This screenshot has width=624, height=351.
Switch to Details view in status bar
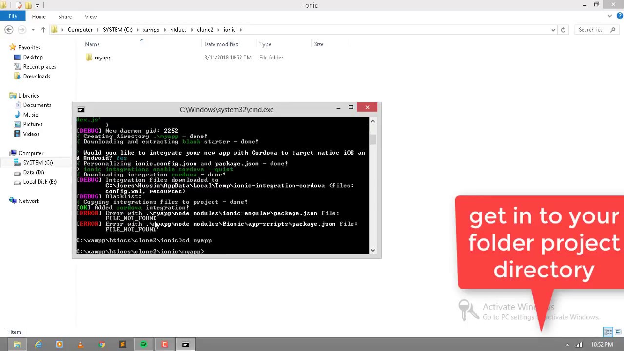[608, 332]
